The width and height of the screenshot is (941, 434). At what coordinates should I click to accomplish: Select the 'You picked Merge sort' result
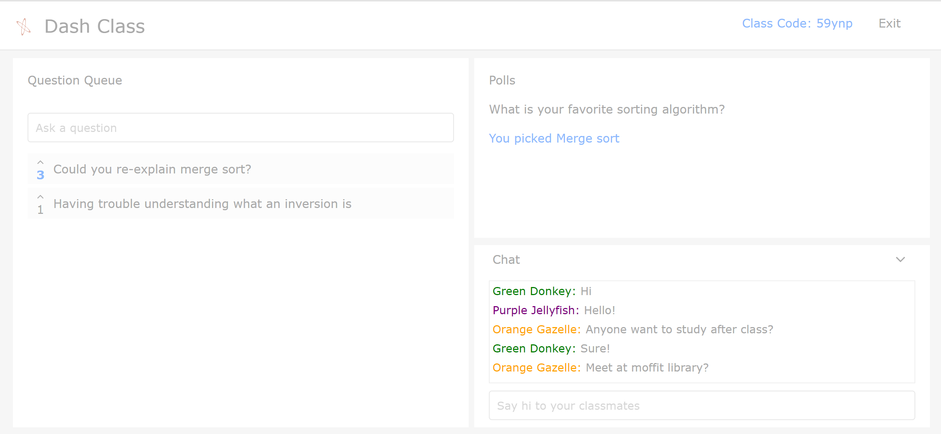[554, 139]
